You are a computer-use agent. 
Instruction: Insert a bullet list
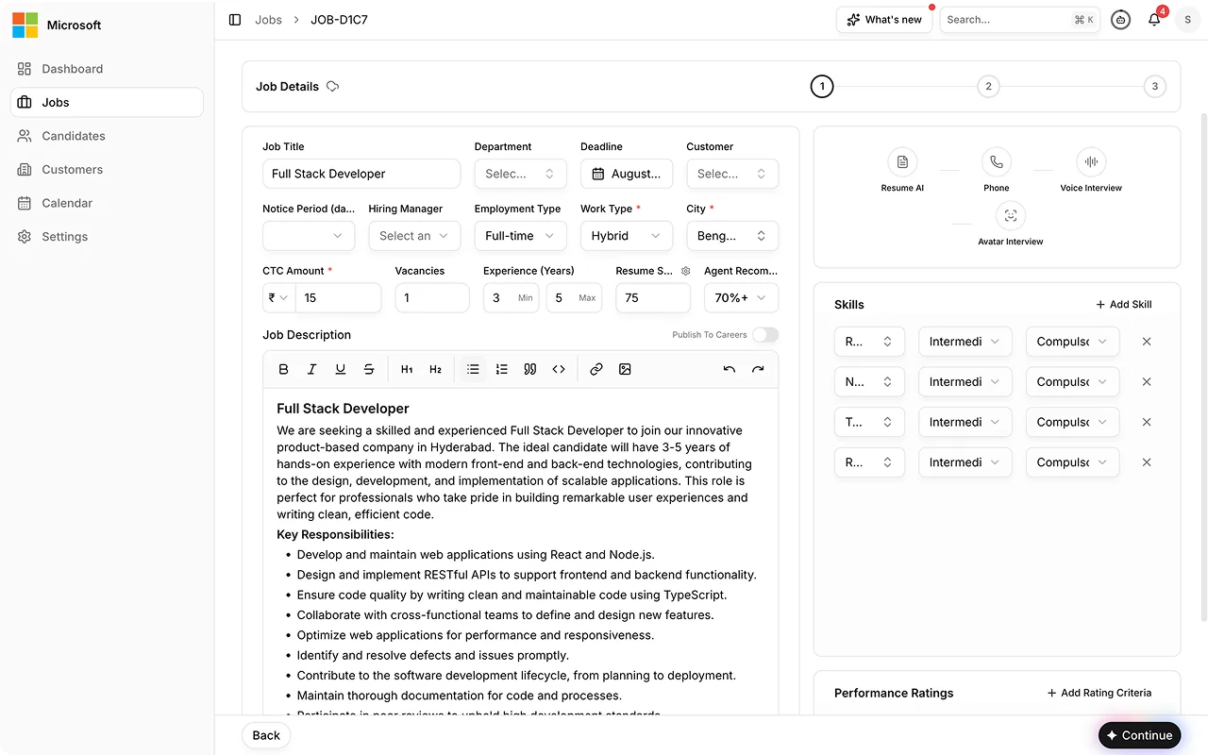pyautogui.click(x=473, y=369)
